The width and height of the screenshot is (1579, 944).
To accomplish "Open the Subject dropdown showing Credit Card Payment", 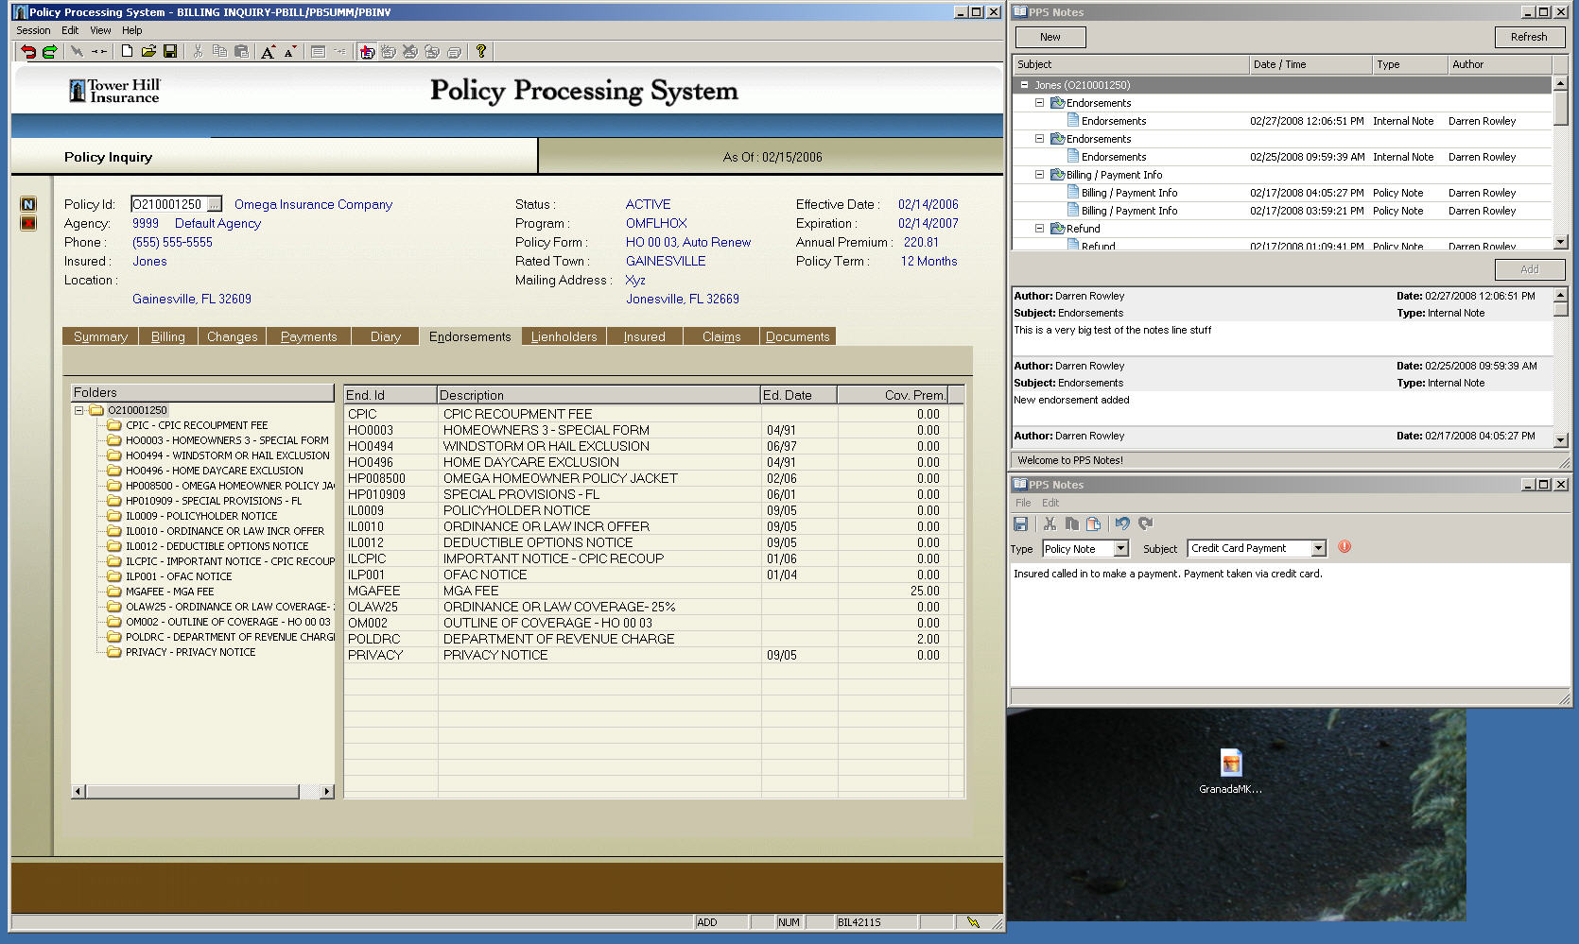I will [1318, 548].
